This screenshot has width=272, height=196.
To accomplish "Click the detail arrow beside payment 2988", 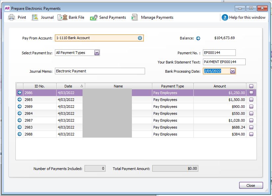I will 19,134.
